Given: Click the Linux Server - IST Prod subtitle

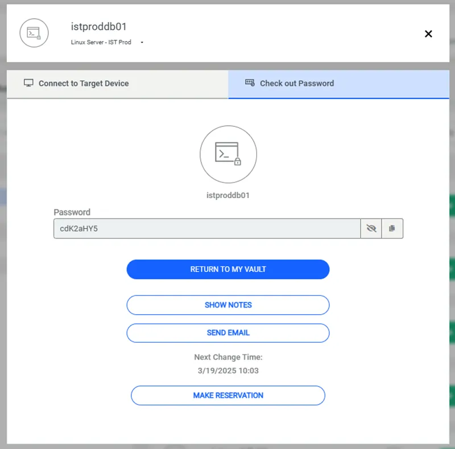Looking at the screenshot, I should [x=101, y=43].
